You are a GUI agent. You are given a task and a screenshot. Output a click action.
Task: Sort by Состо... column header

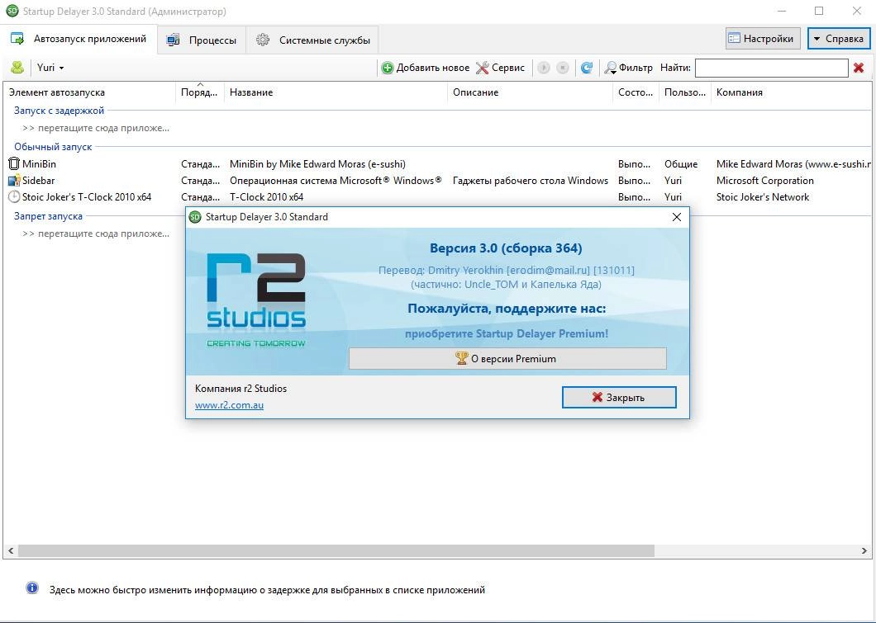(636, 92)
